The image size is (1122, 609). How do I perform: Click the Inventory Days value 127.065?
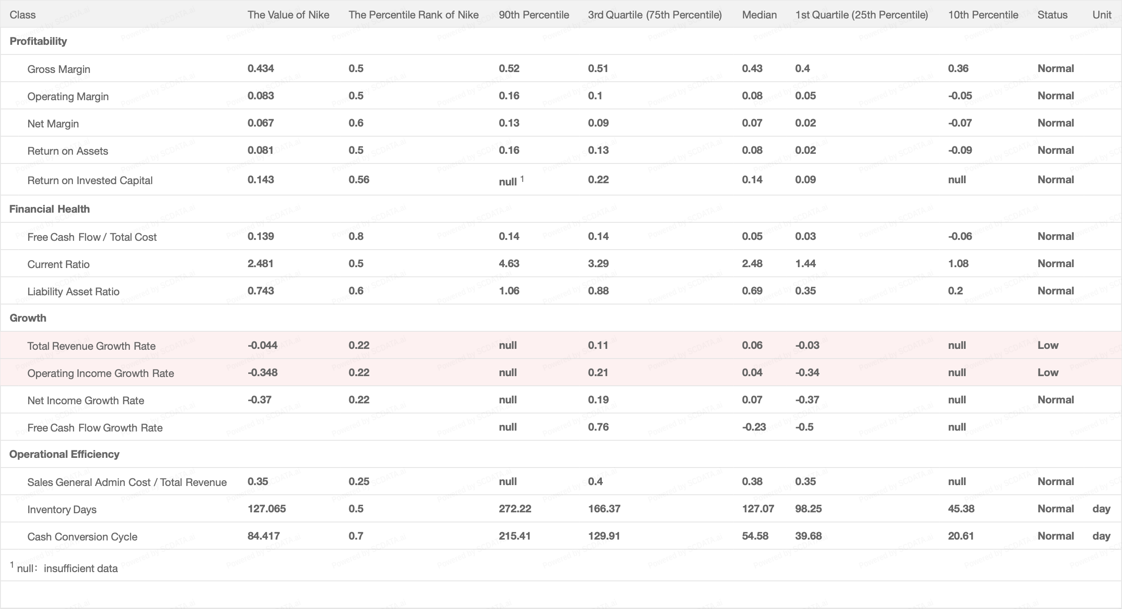point(267,509)
